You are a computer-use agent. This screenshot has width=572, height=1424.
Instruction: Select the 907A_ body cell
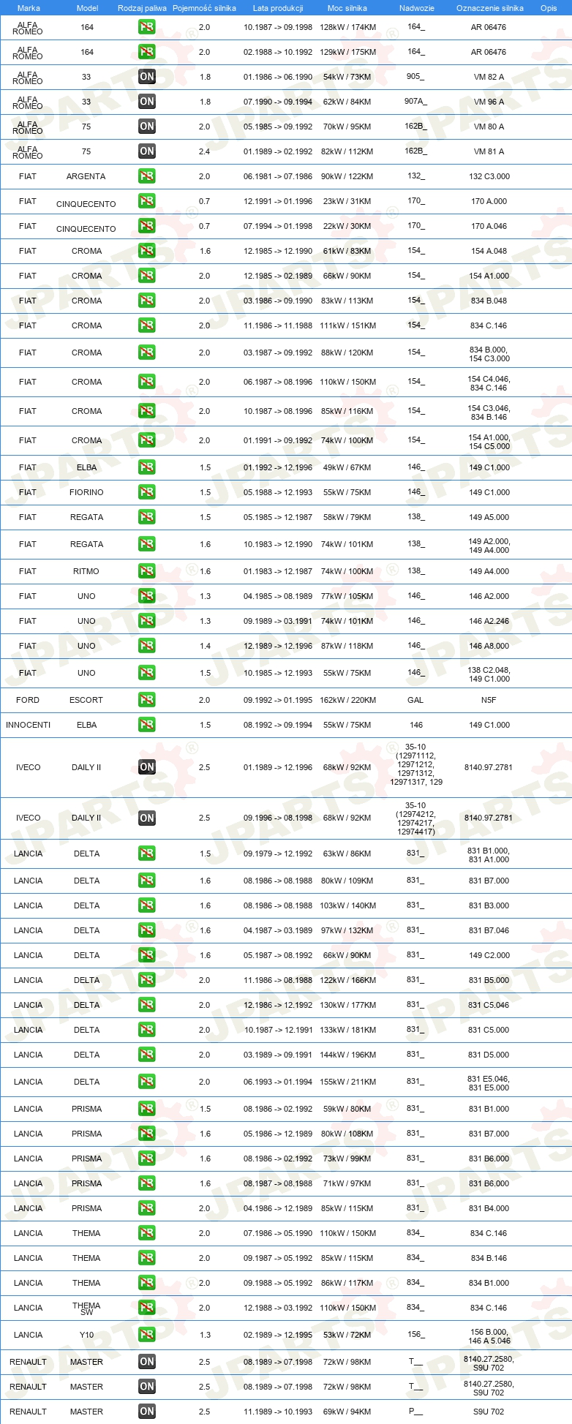415,102
